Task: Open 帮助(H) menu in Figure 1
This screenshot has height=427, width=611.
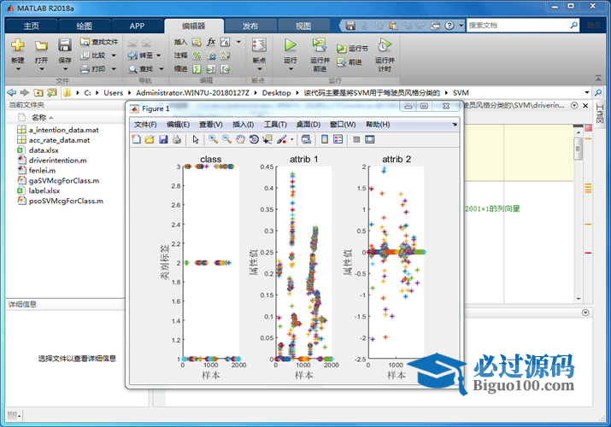Action: (378, 125)
